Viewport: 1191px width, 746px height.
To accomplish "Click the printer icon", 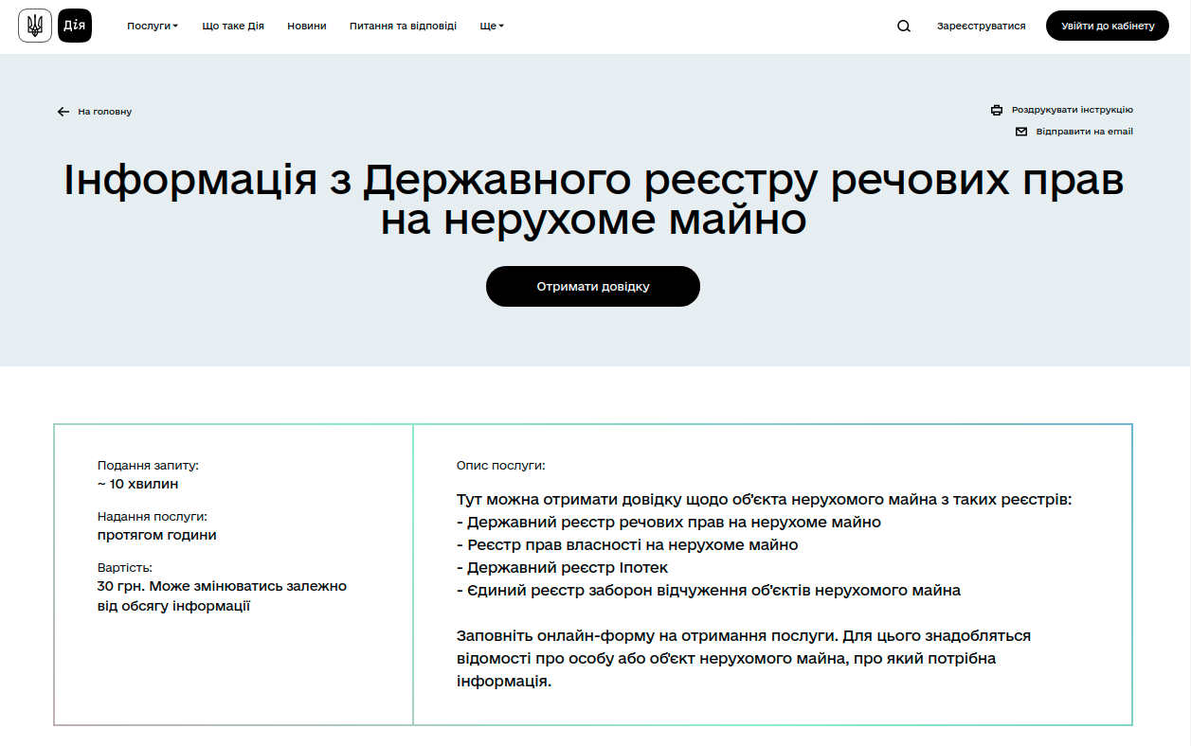I will click(997, 110).
